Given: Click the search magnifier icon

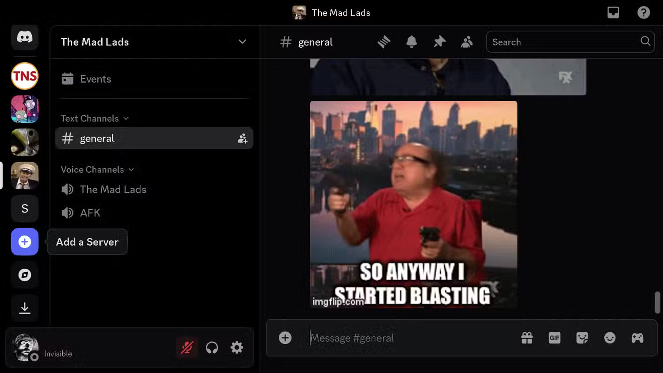Looking at the screenshot, I should [x=645, y=41].
